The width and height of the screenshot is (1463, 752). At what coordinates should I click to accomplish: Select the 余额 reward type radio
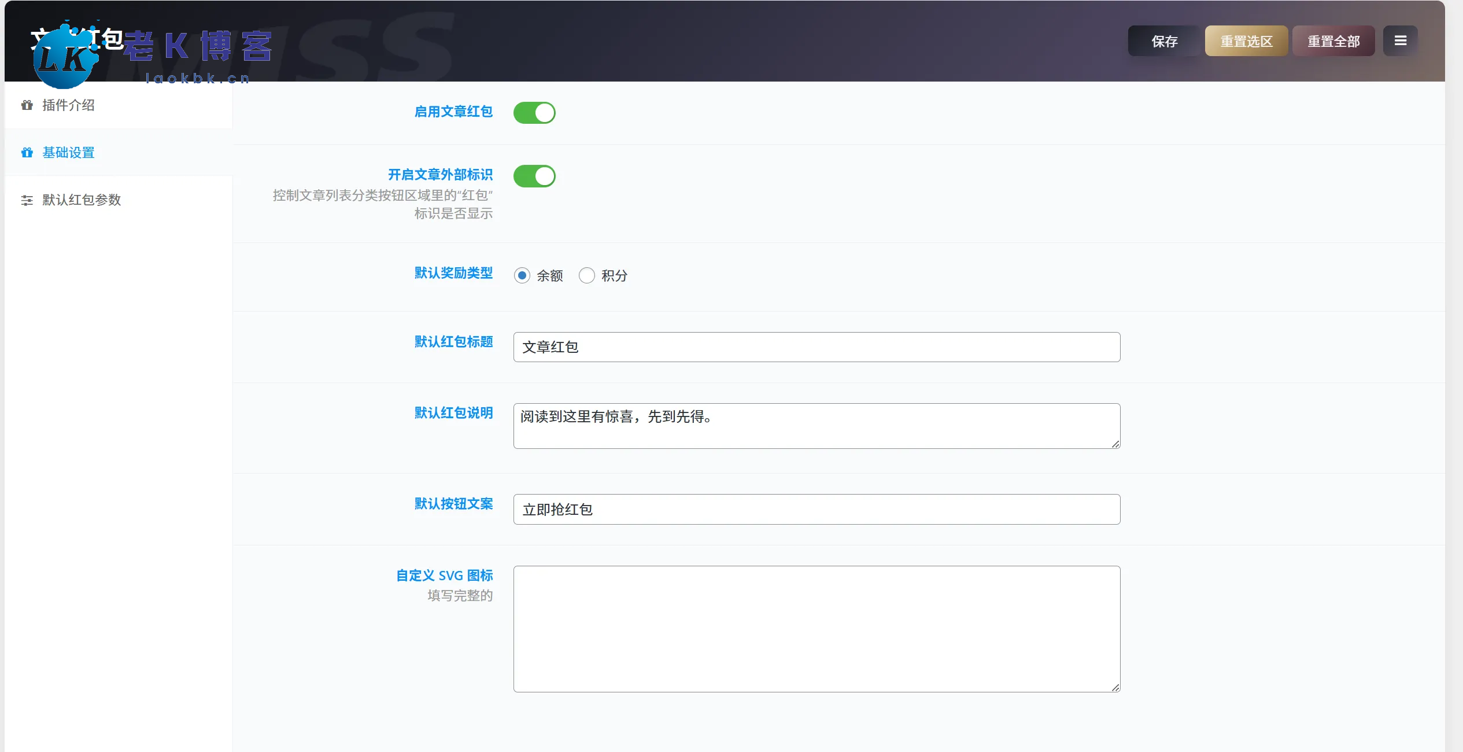pos(522,275)
